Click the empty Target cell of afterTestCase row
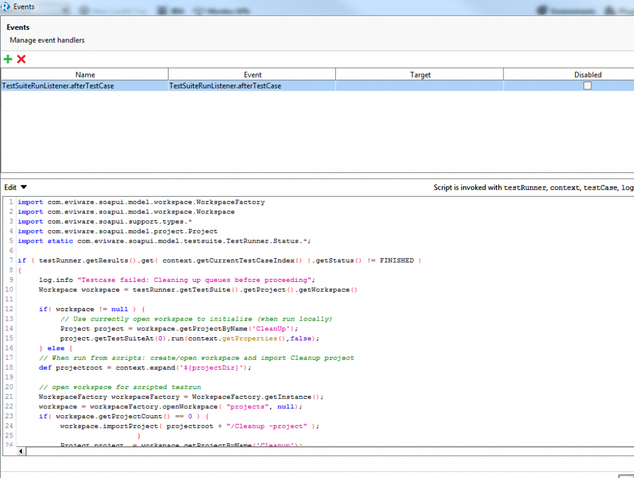Image resolution: width=634 pixels, height=478 pixels. pos(420,86)
